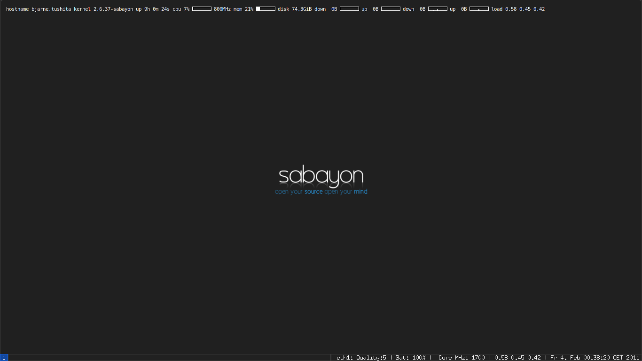Click the eth1: Quality:5 status entry
Viewport: 642px width, 361px height.
[361, 358]
